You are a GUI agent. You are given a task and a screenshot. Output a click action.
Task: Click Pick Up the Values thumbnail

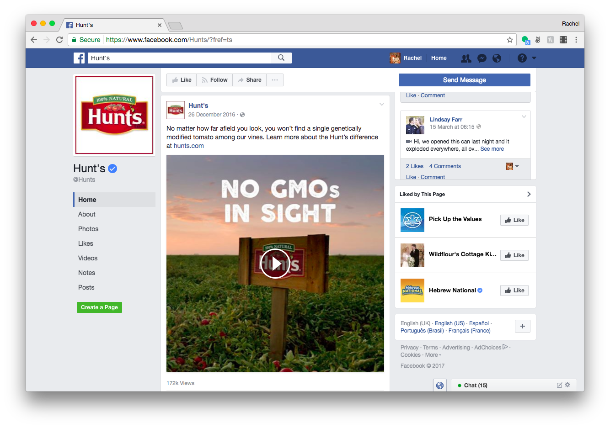pos(412,220)
